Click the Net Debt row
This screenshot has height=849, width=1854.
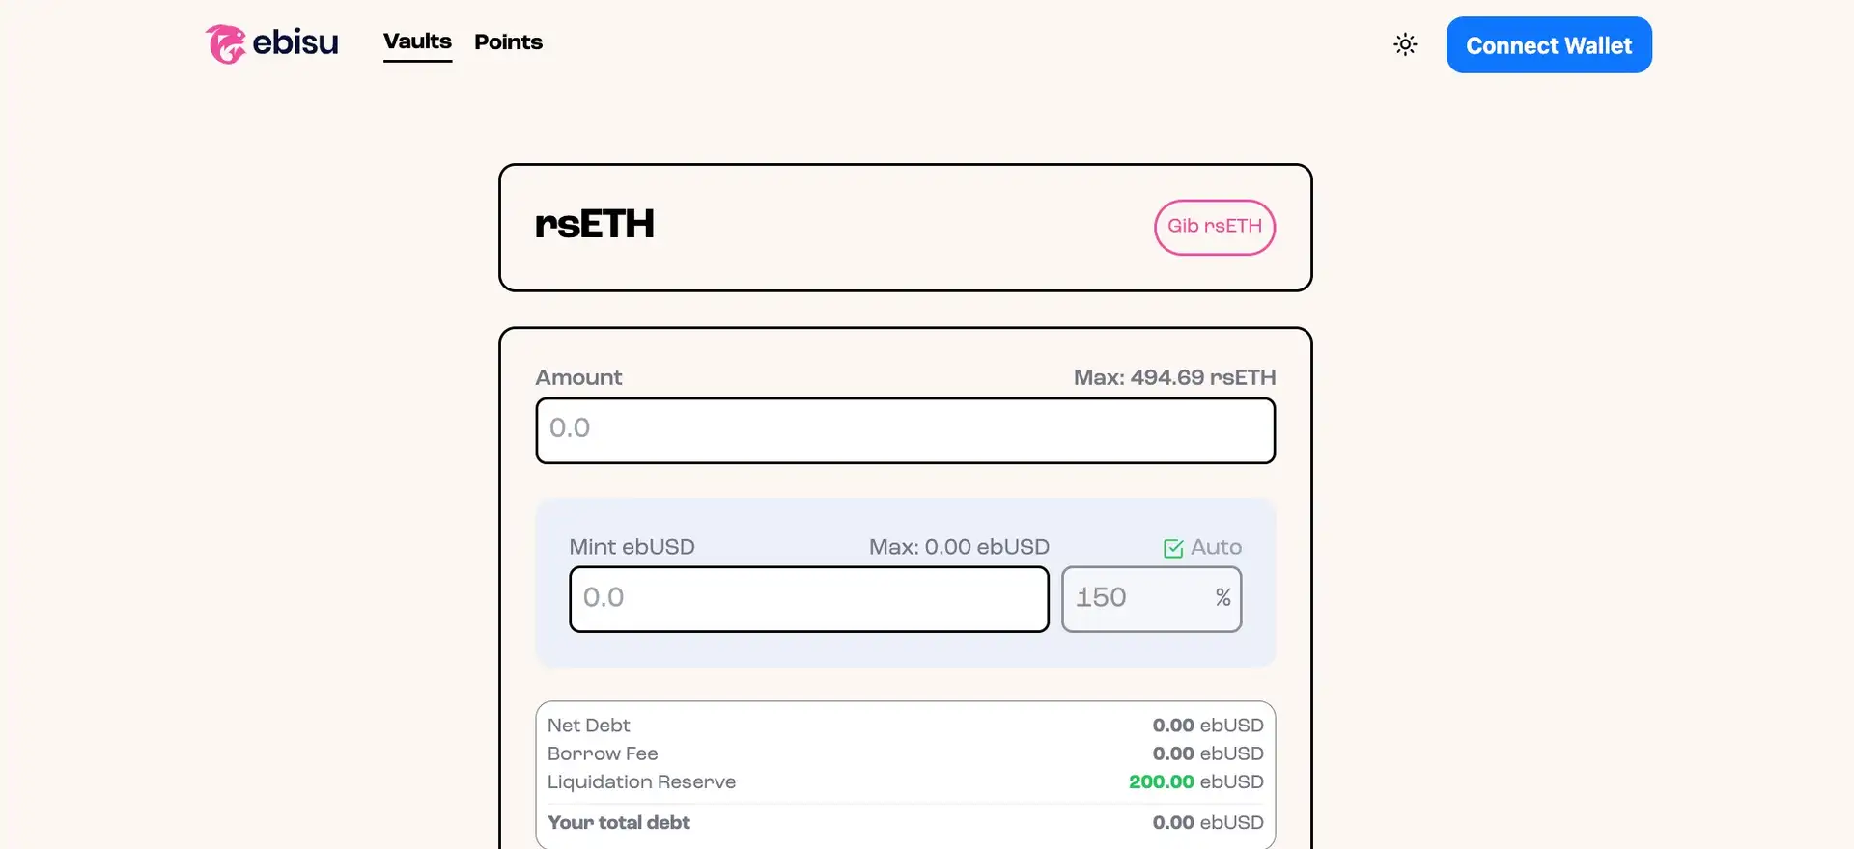click(906, 726)
